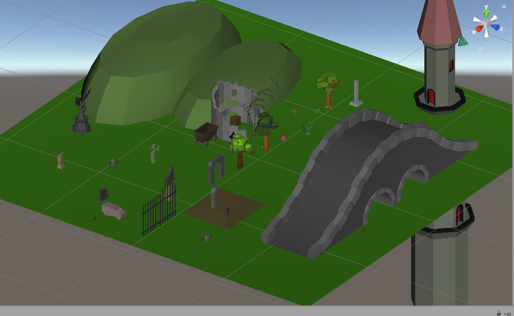The width and height of the screenshot is (514, 316).
Task: Select the tree with blue berries
Action: (x=266, y=131)
